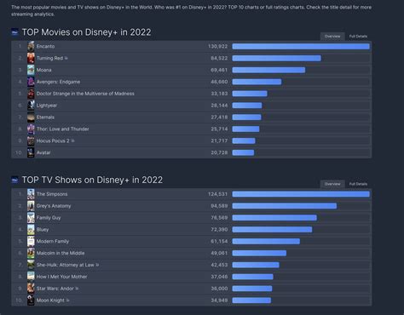Open the Malcolm in the Middle link
Screen dimensions: 404x315
click(61, 253)
